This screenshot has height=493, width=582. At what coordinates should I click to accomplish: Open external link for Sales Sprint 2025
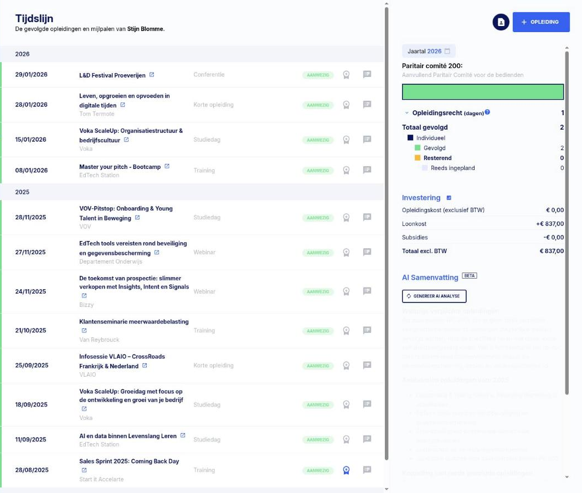point(84,470)
